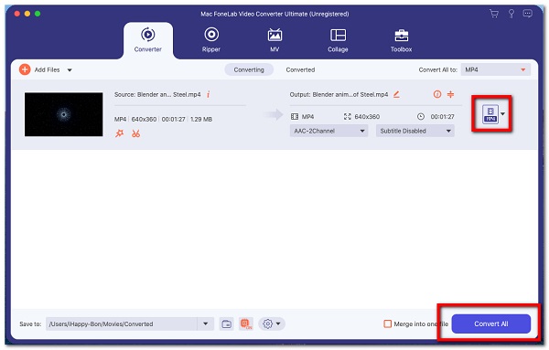
Task: Show the Converted list
Action: click(300, 69)
